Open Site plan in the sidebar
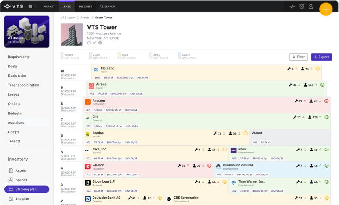 coord(22,199)
